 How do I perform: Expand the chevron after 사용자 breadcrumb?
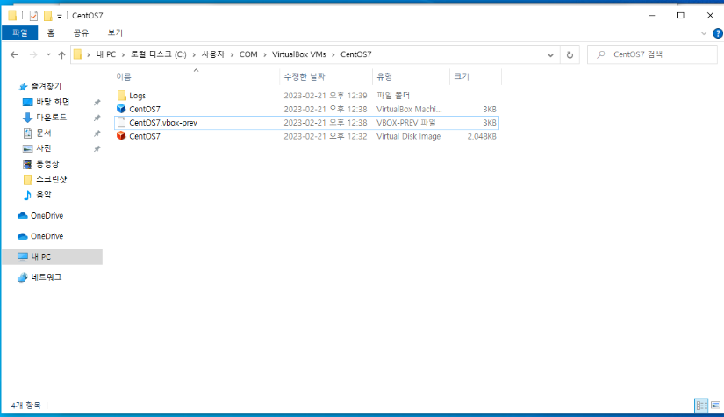pos(233,54)
